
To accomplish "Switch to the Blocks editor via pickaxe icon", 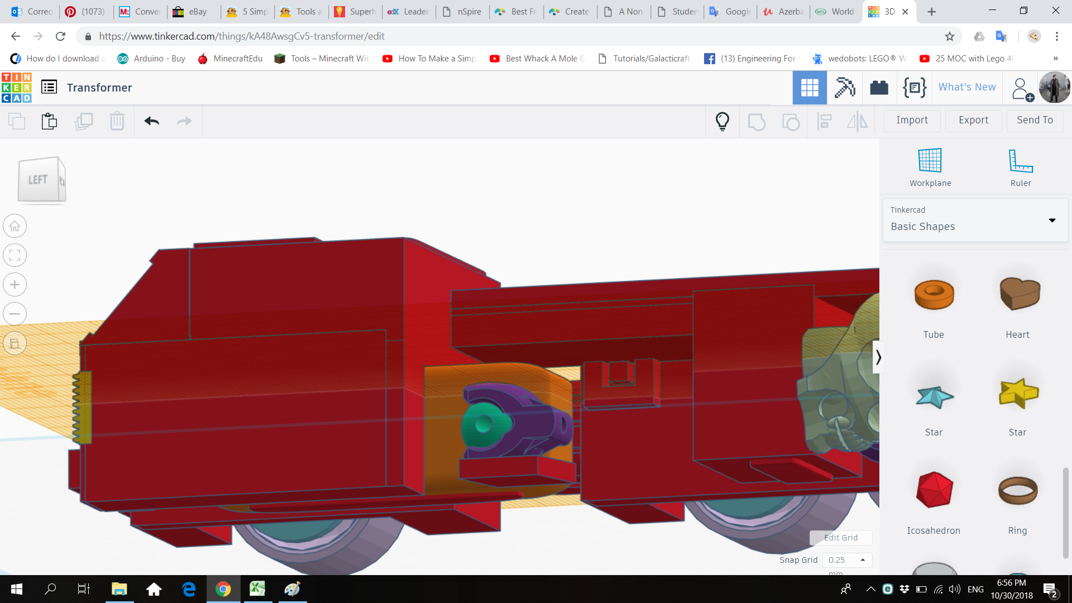I will tap(844, 88).
